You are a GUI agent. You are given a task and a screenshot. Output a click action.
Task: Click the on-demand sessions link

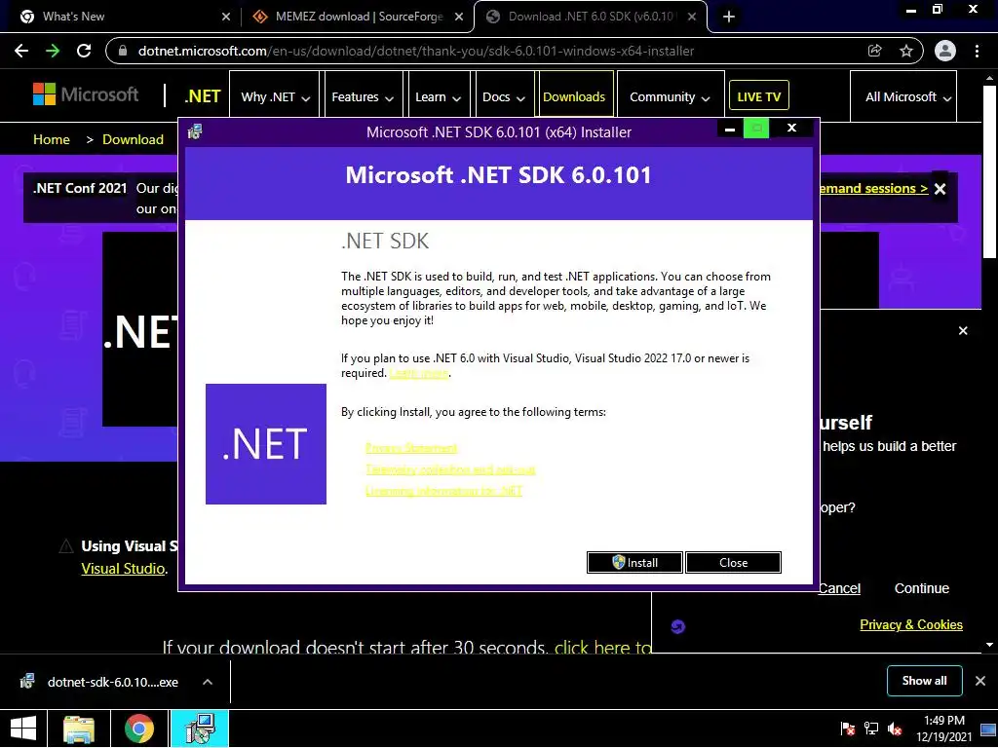tap(874, 188)
